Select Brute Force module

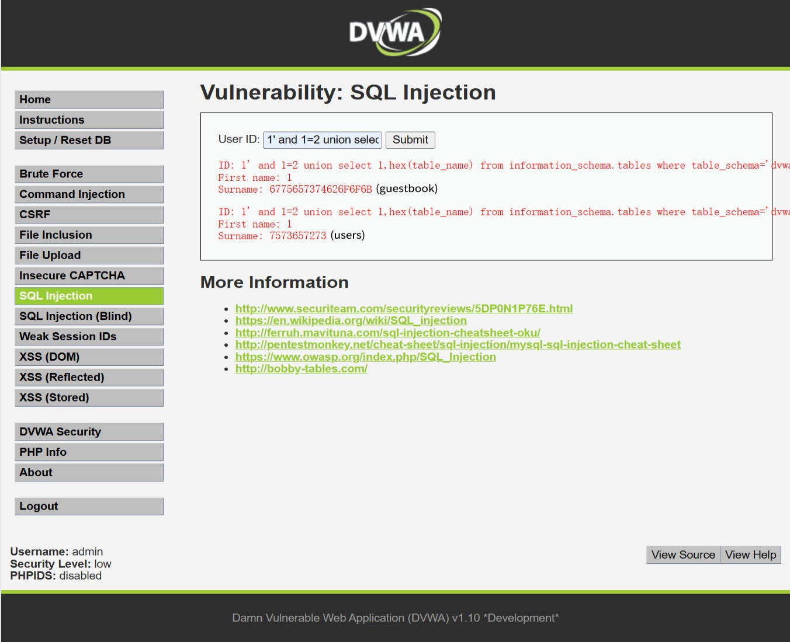click(89, 174)
